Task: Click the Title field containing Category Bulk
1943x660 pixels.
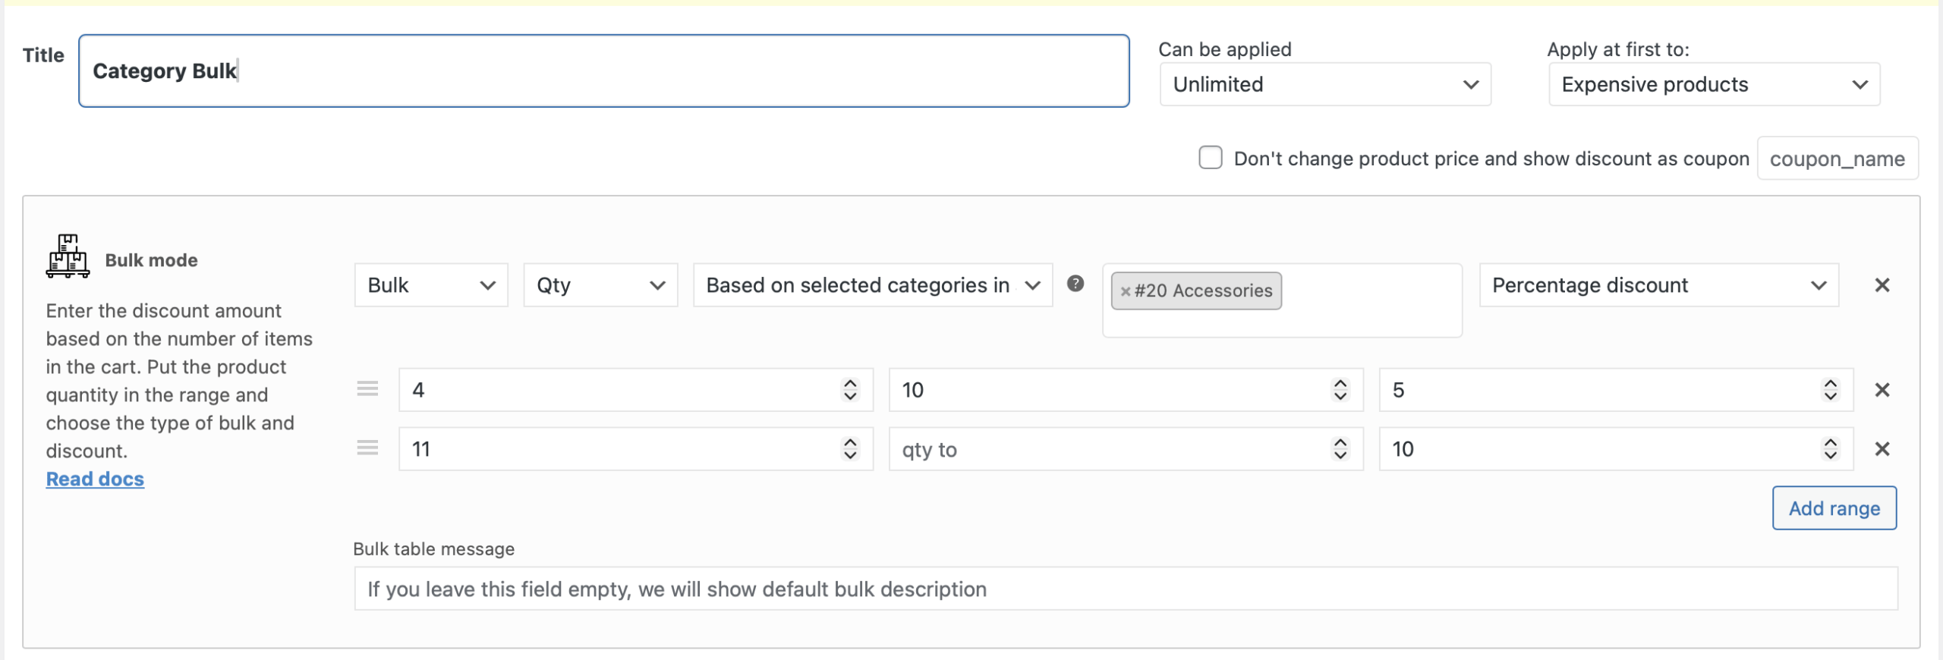Action: tap(603, 71)
